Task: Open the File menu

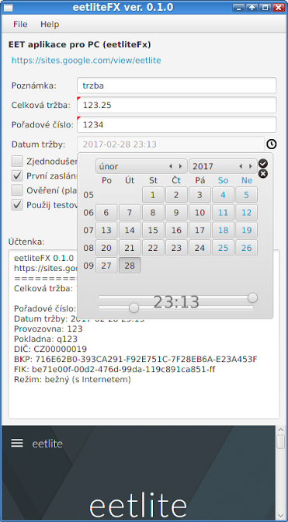Action: (x=20, y=24)
